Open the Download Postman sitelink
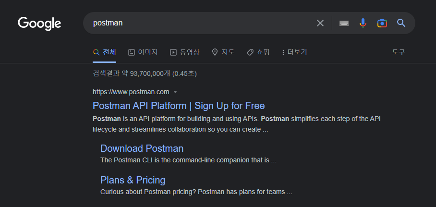The width and height of the screenshot is (436, 207). click(x=142, y=148)
